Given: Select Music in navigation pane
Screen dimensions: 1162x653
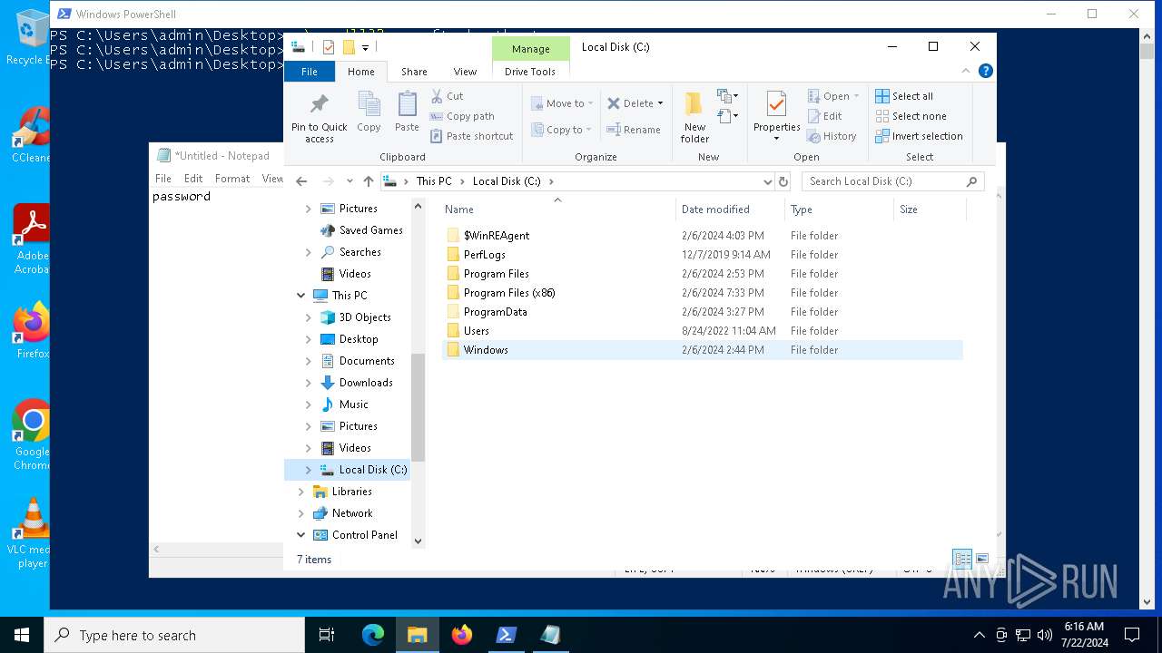Looking at the screenshot, I should click(353, 404).
